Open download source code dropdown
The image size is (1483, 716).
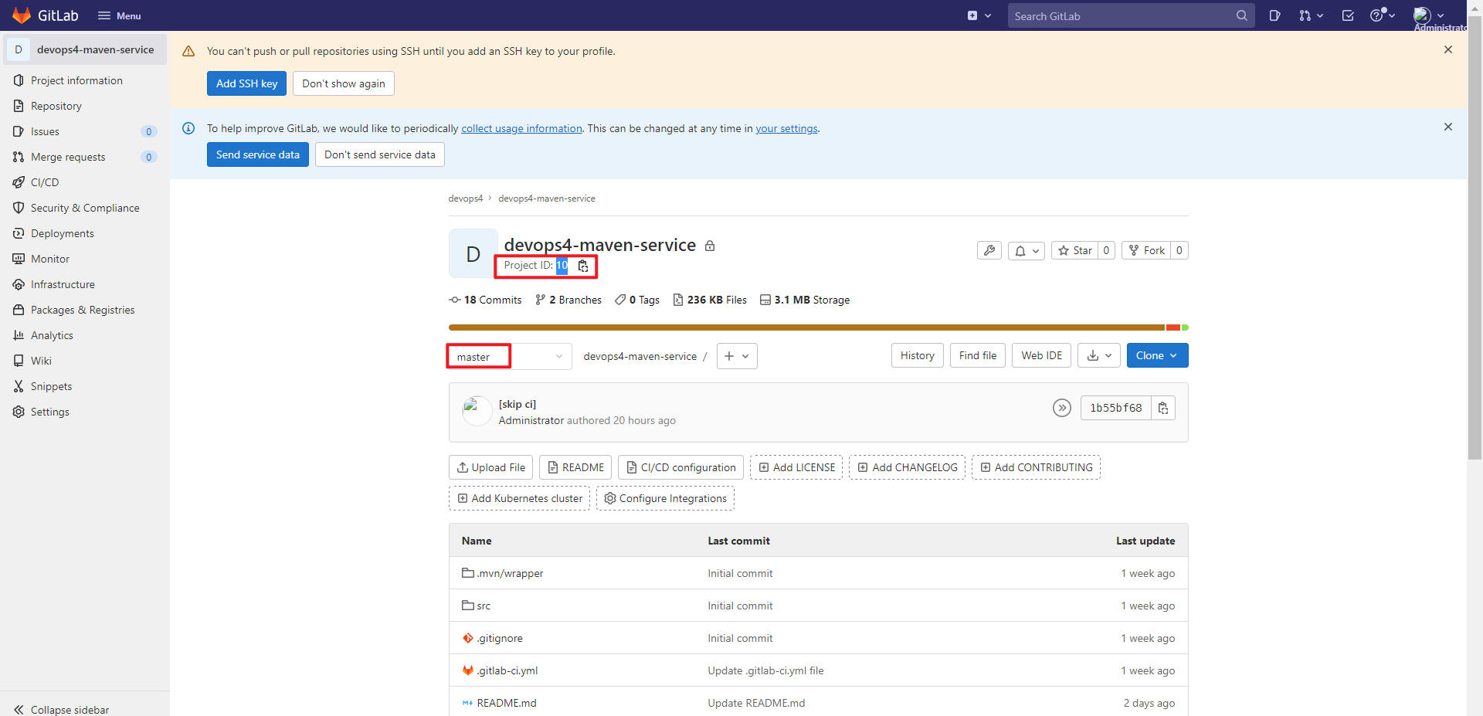(x=1099, y=355)
